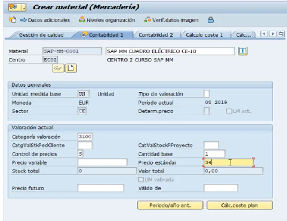
Task: Click the Precio estándar field
Action: click(x=229, y=162)
